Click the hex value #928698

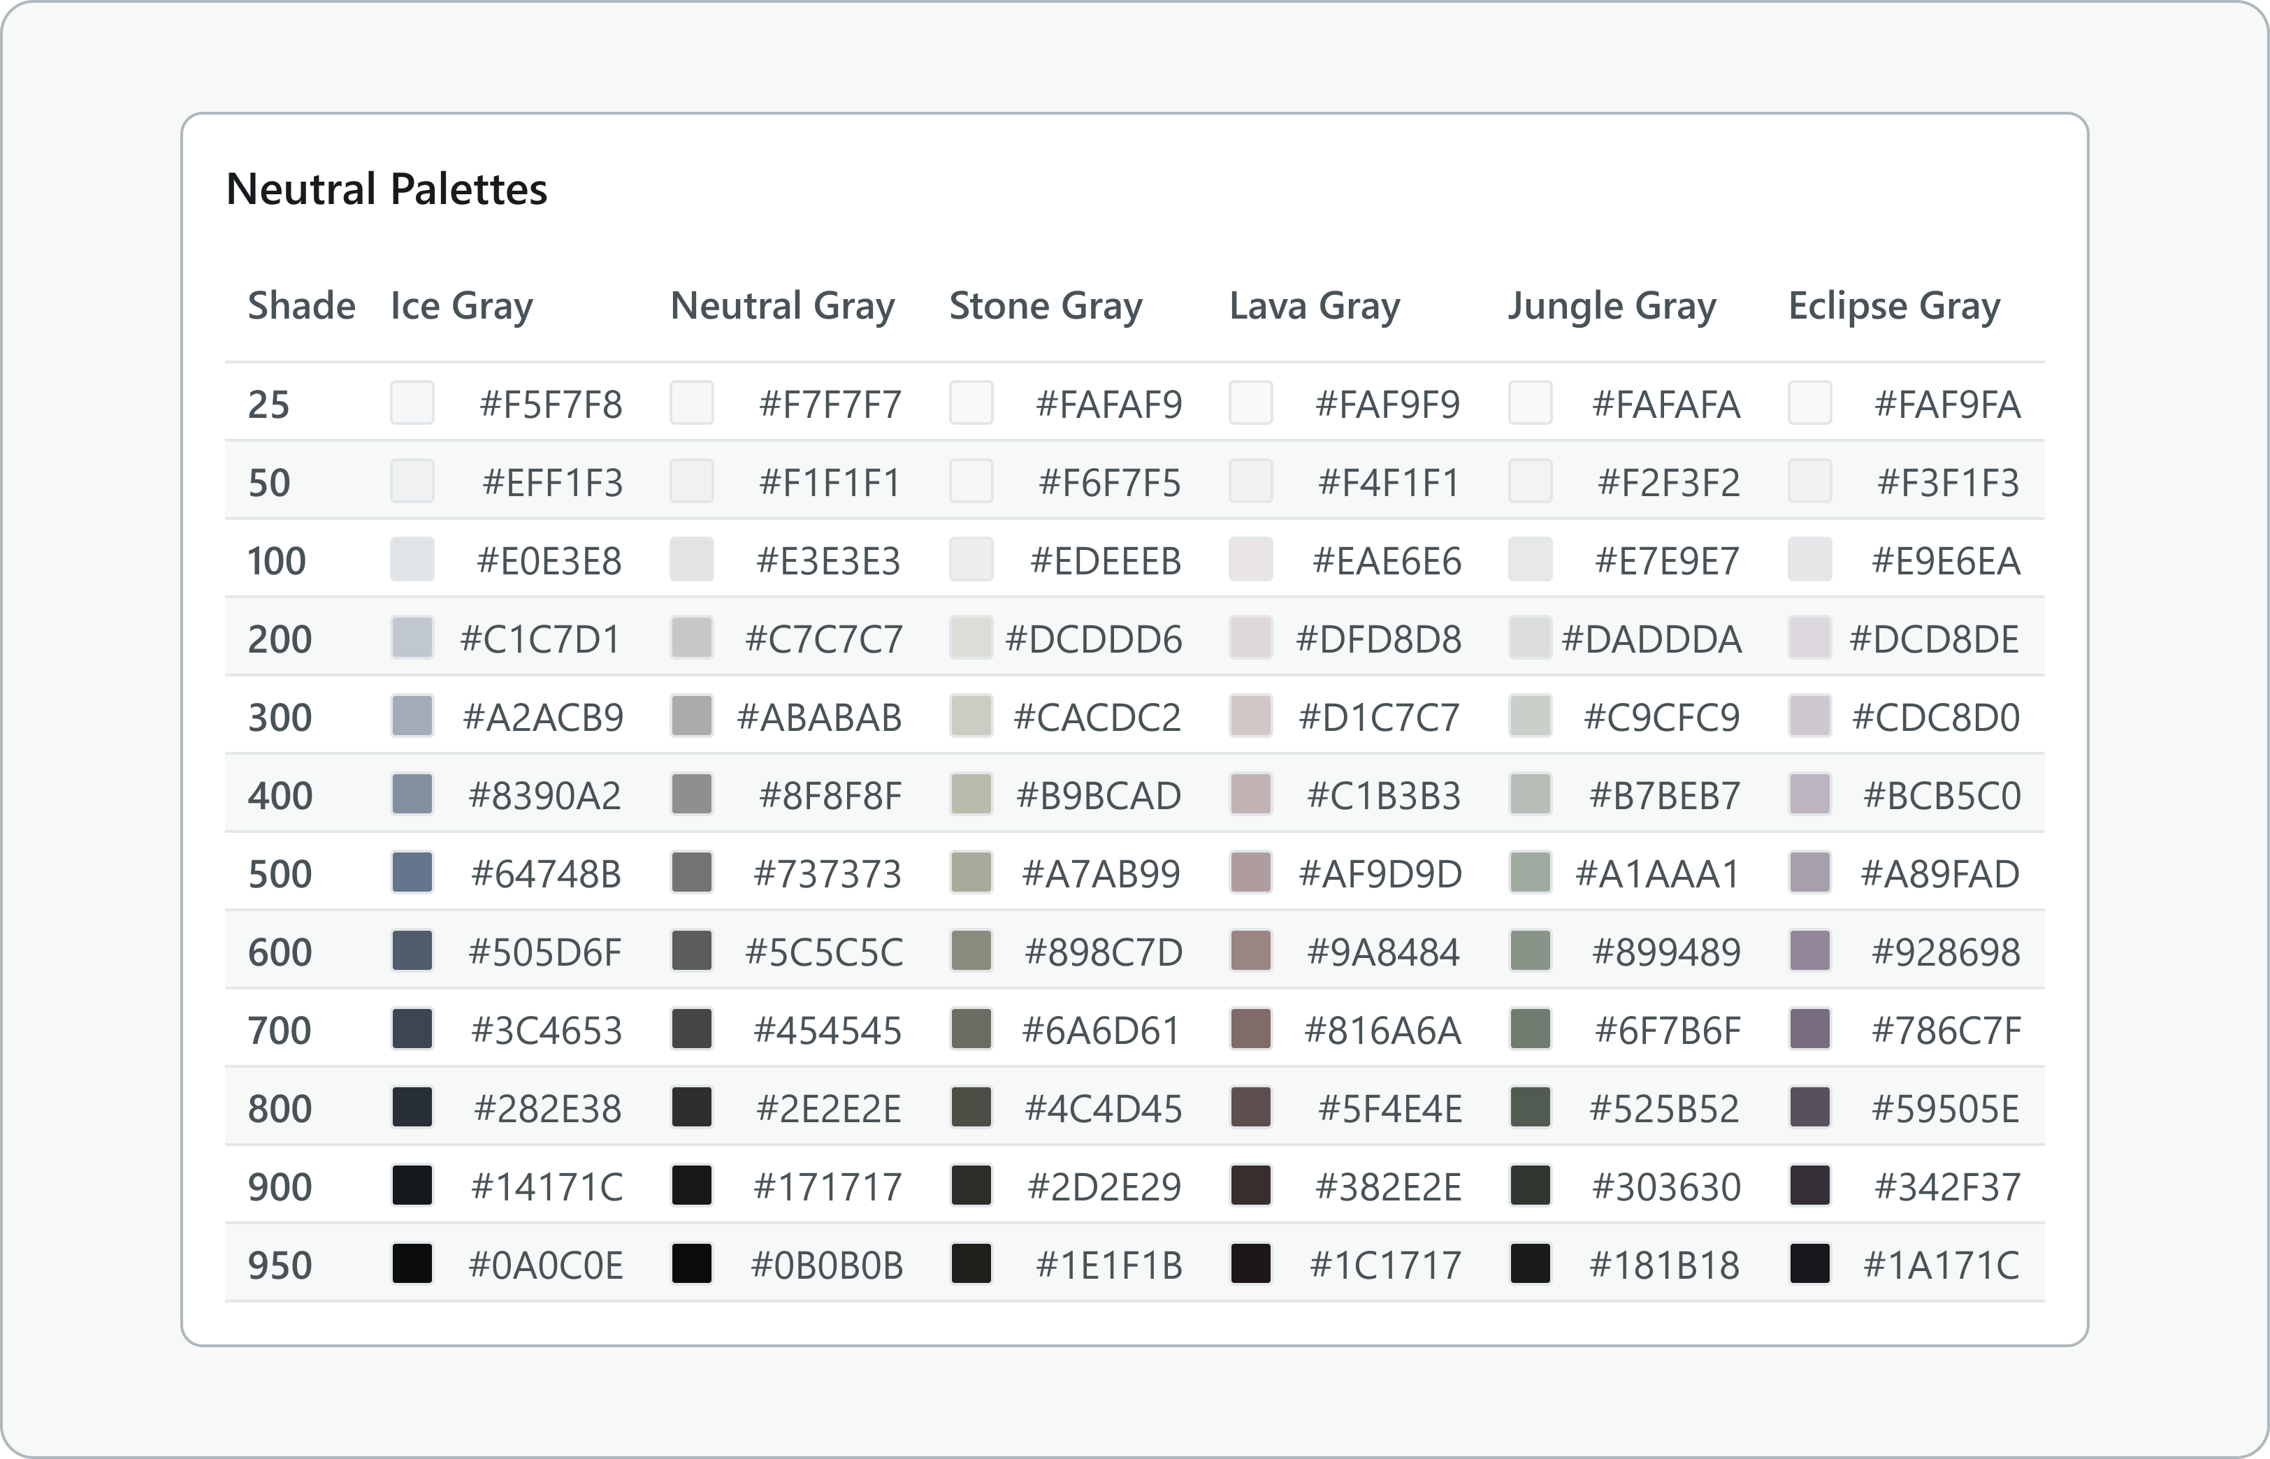[1946, 953]
